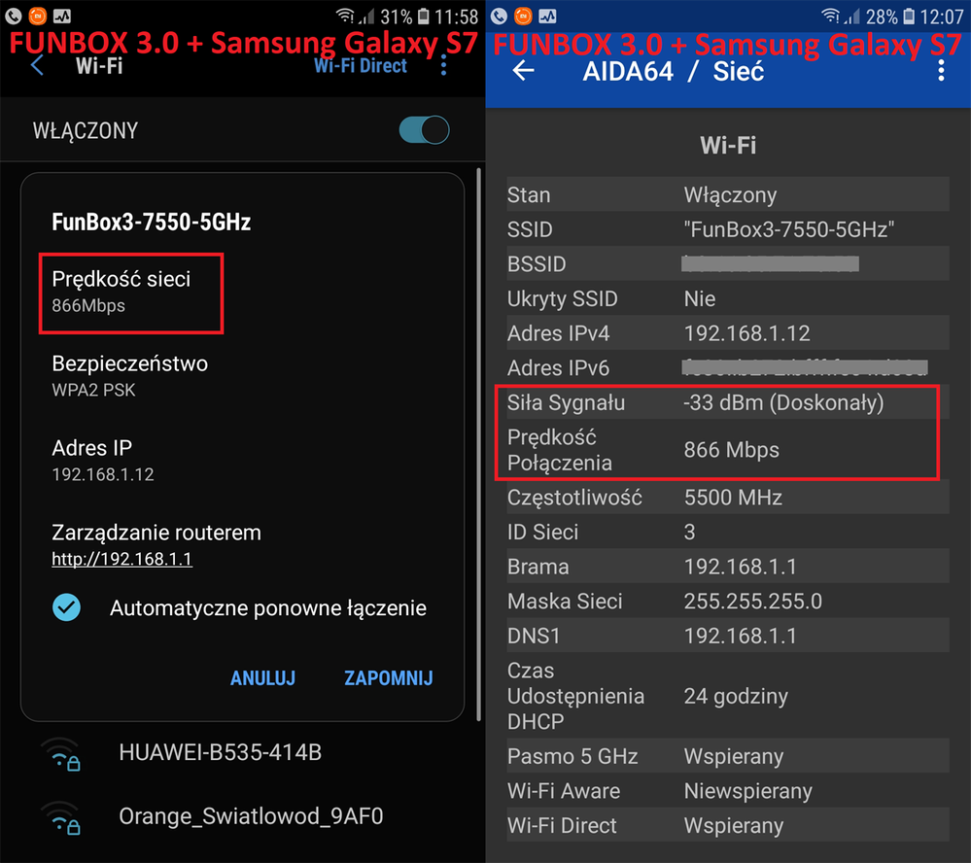Open the AIDA64 overflow menu
This screenshot has width=971, height=863.
tap(940, 71)
